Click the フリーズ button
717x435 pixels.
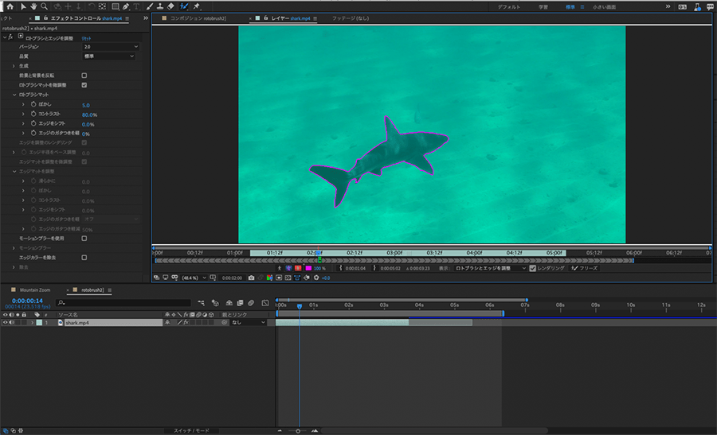tap(586, 269)
